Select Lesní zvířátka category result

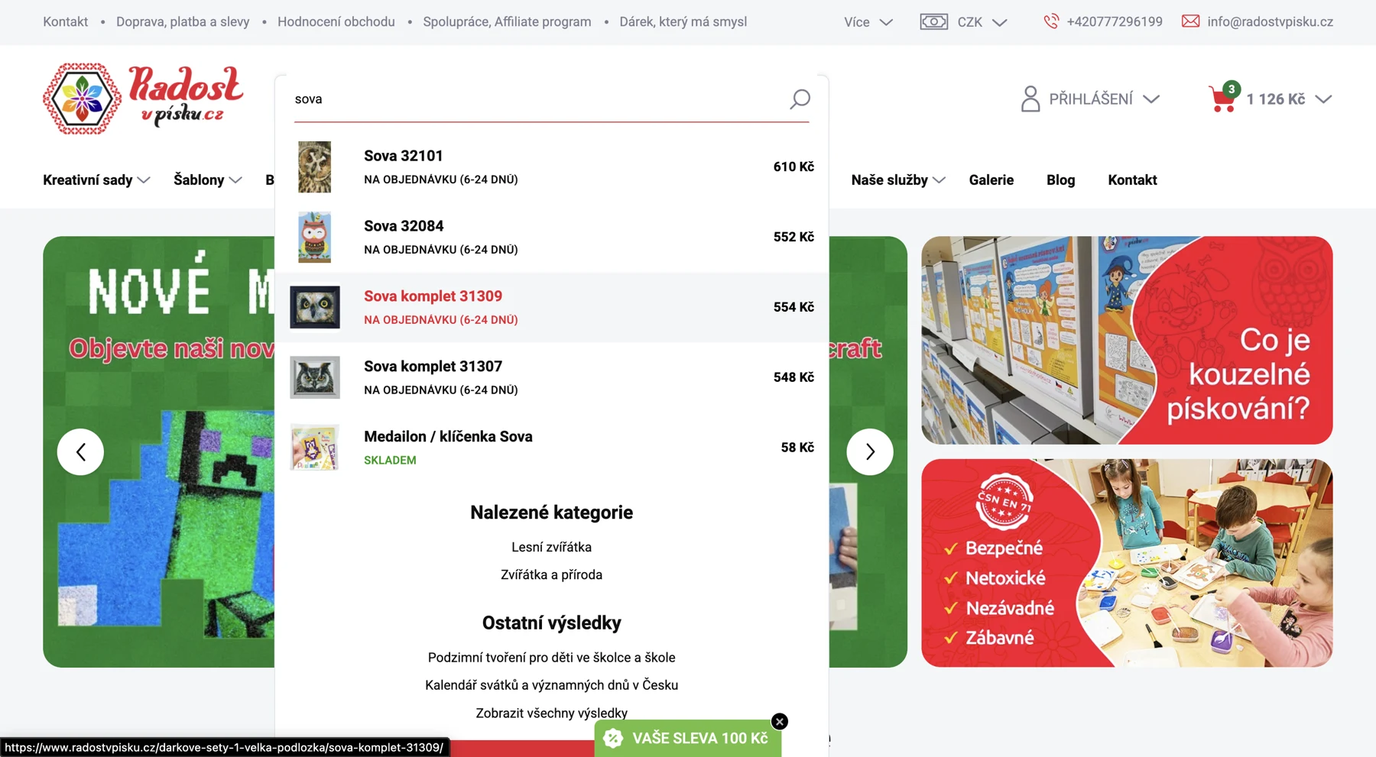point(551,547)
